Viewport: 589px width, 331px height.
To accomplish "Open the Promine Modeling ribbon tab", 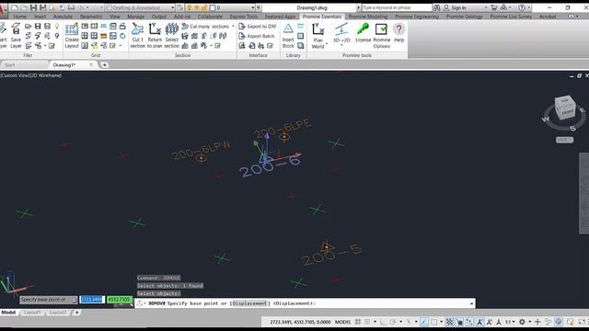I will [368, 17].
